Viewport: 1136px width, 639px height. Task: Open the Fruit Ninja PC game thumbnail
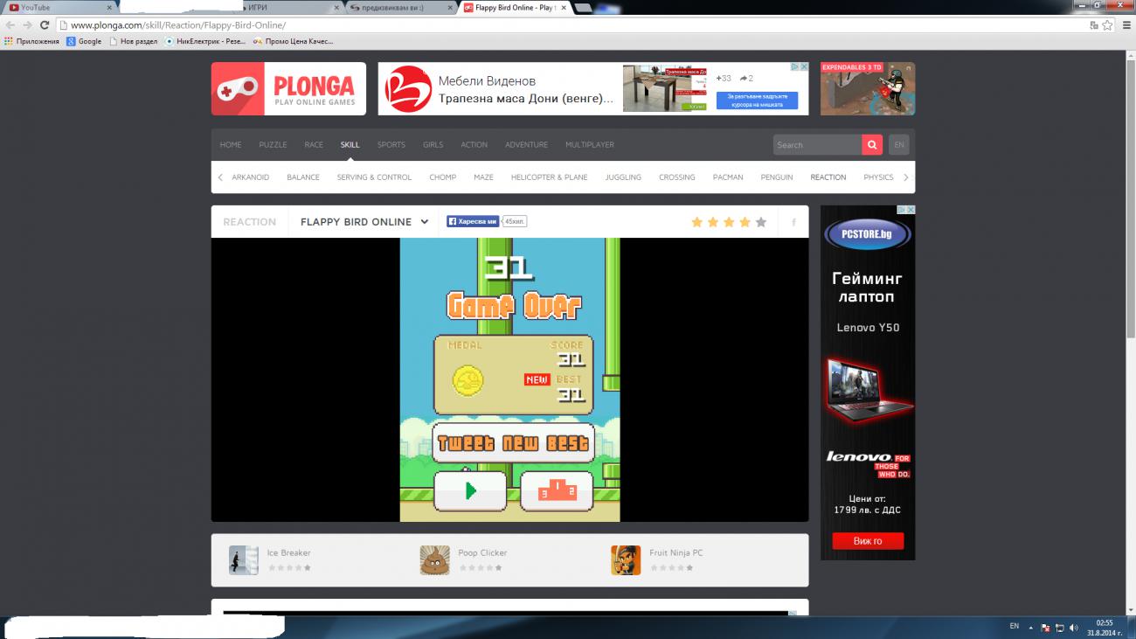coord(626,560)
